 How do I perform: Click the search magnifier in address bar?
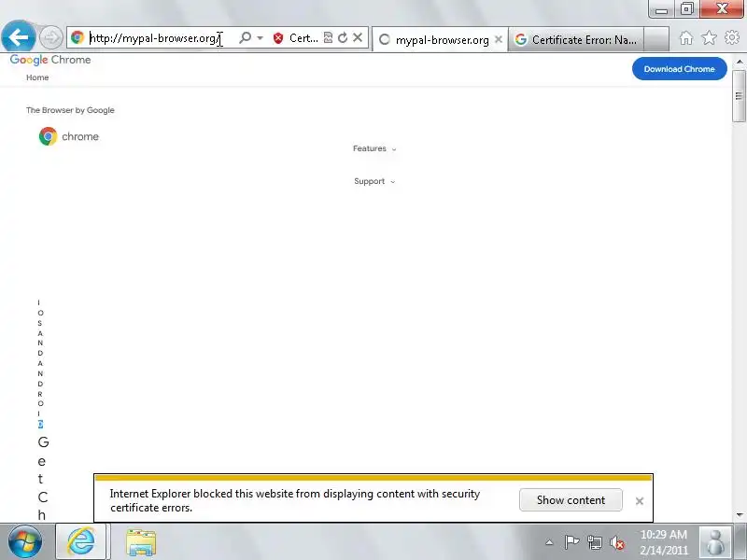click(245, 37)
